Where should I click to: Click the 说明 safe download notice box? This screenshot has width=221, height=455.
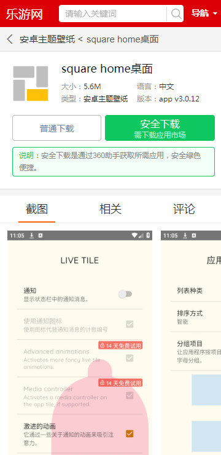pos(114,162)
